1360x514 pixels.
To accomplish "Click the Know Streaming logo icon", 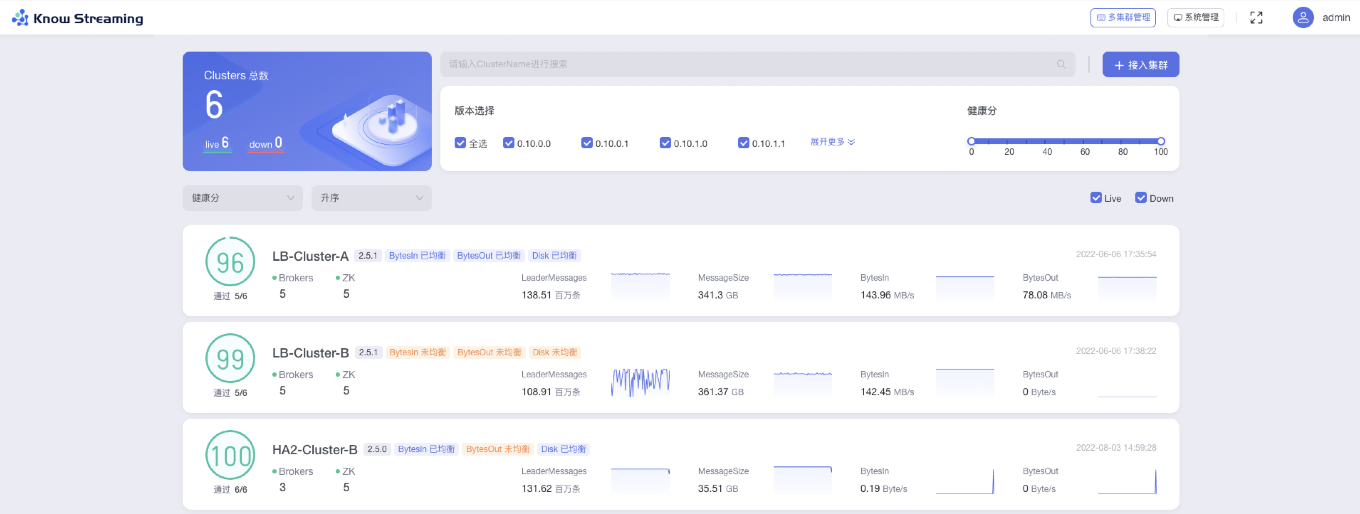I will coord(20,18).
